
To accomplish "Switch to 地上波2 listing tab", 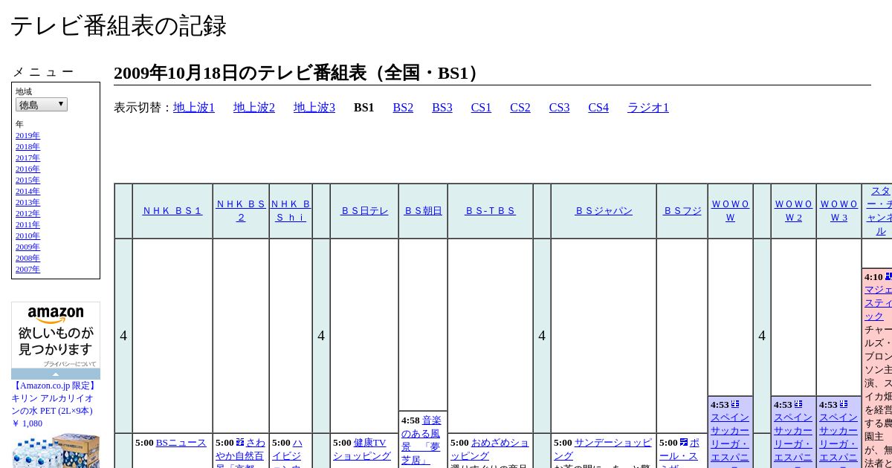I will tap(254, 108).
